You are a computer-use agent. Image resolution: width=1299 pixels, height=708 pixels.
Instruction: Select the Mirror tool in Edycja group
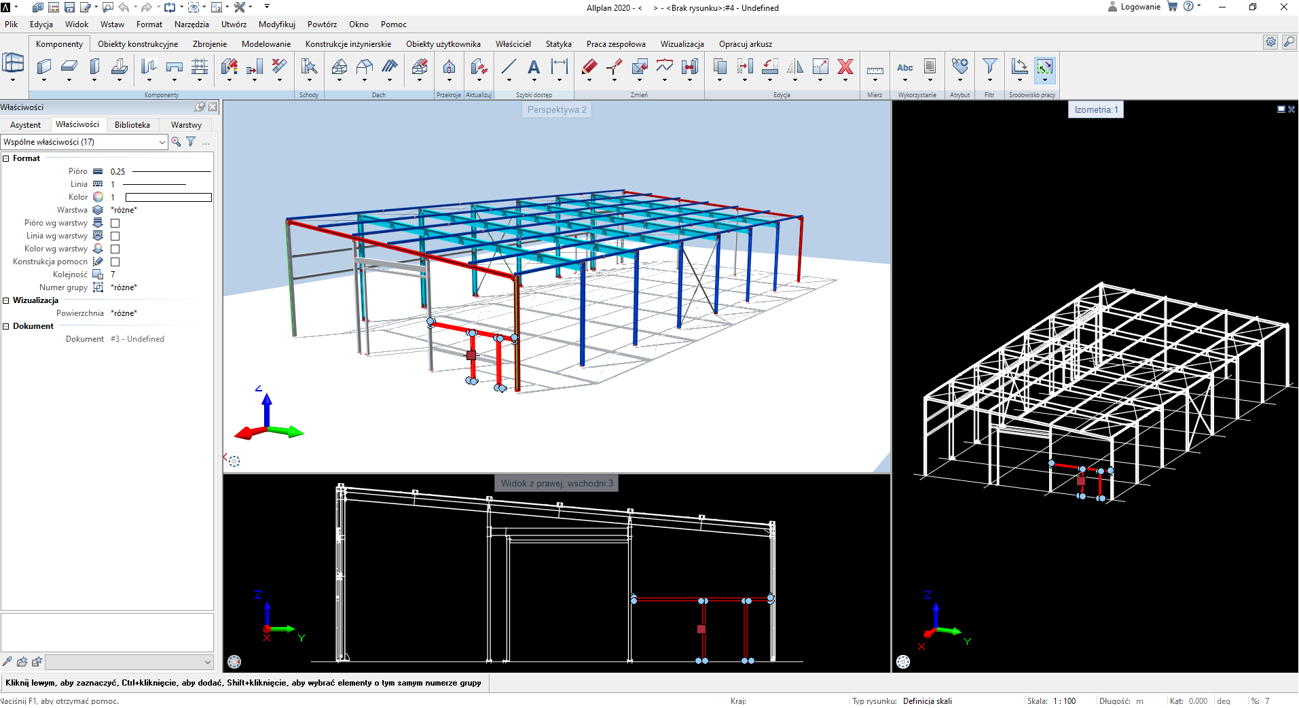[x=795, y=67]
